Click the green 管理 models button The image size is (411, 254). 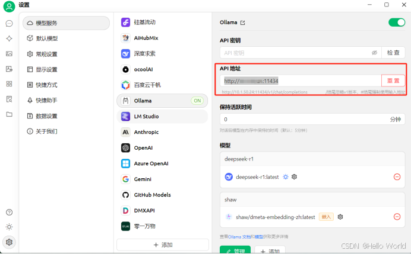tap(235, 250)
